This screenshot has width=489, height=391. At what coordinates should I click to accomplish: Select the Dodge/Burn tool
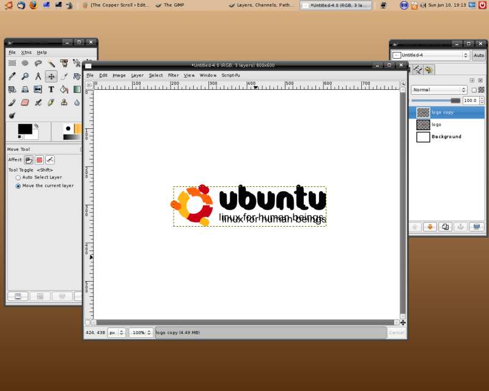point(12,115)
